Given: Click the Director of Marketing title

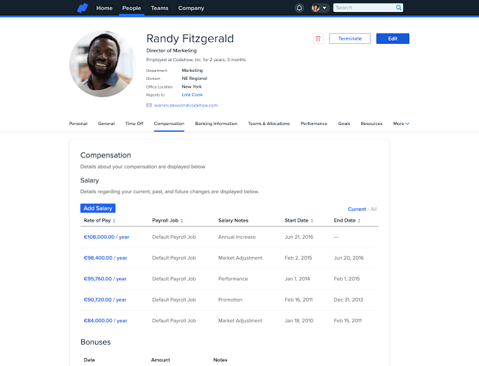Looking at the screenshot, I should click(x=172, y=51).
